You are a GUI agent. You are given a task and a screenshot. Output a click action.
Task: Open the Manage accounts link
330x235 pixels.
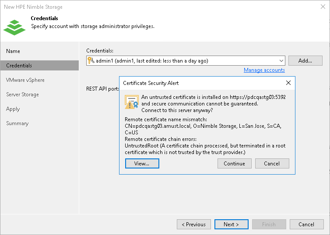(x=264, y=70)
